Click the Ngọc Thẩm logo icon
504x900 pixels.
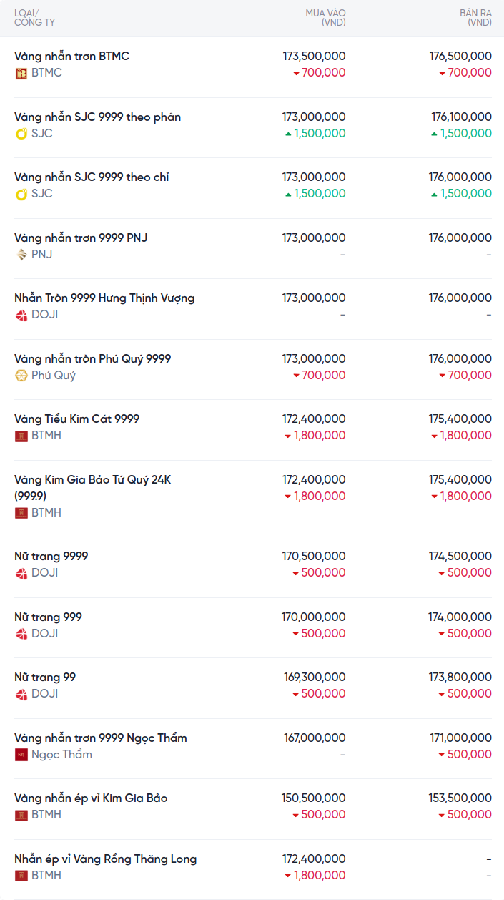21,755
